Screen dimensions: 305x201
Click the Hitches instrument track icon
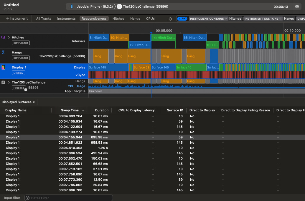pos(3,37)
